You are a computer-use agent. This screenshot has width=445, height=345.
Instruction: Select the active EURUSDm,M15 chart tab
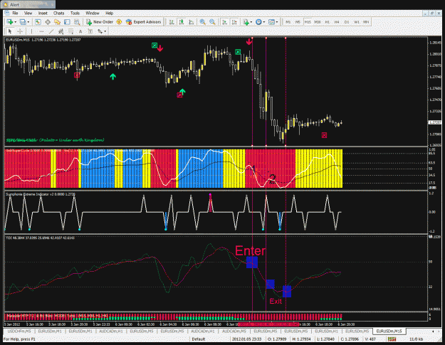(x=389, y=331)
